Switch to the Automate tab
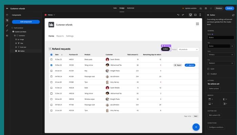 [x=131, y=8]
